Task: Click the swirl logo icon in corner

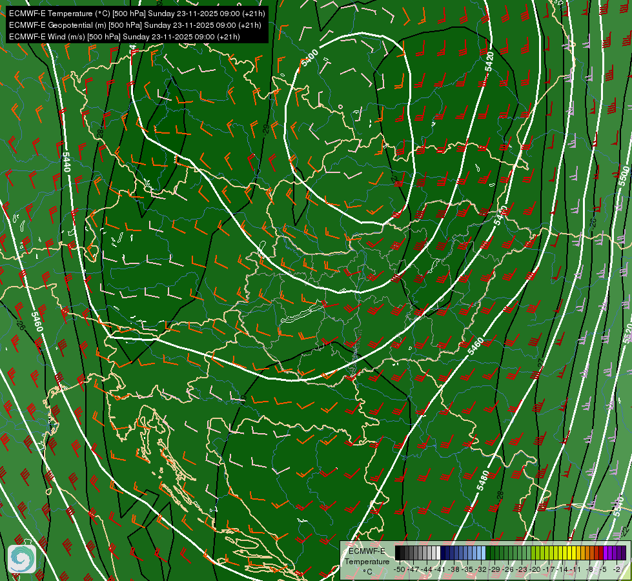Action: pyautogui.click(x=22, y=558)
